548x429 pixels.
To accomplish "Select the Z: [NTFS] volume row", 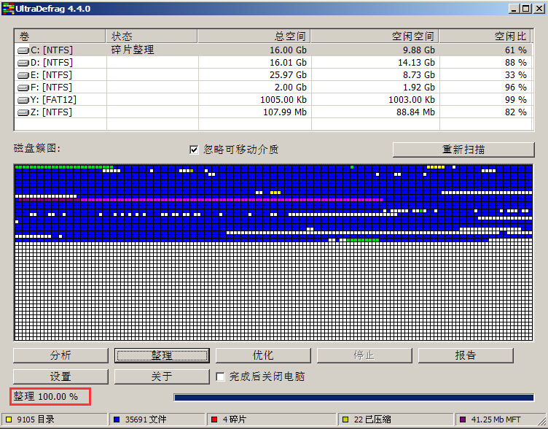I will coord(274,112).
